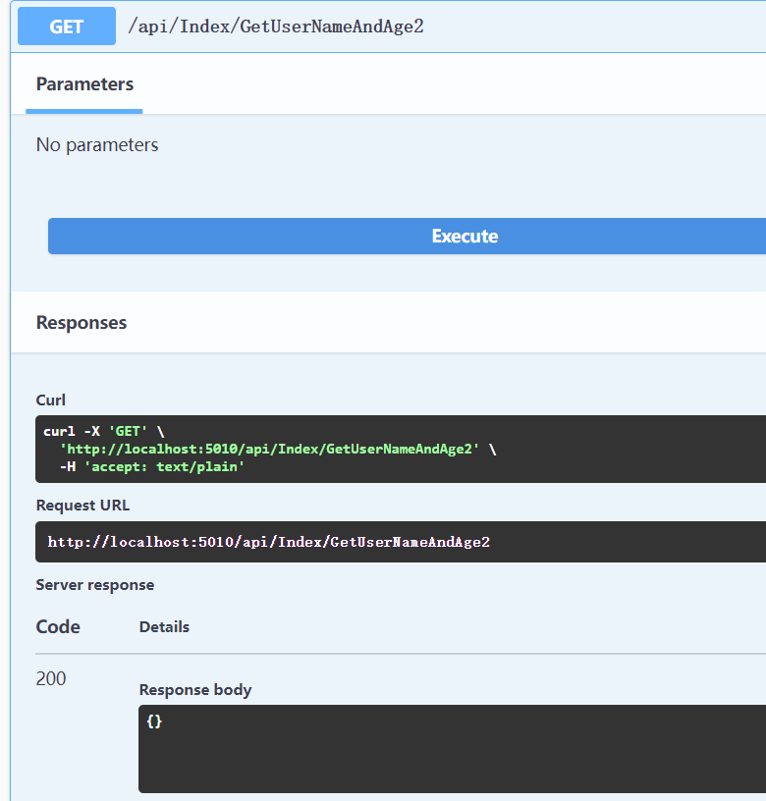Click the {} in response body
This screenshot has width=766, height=801.
coord(154,721)
